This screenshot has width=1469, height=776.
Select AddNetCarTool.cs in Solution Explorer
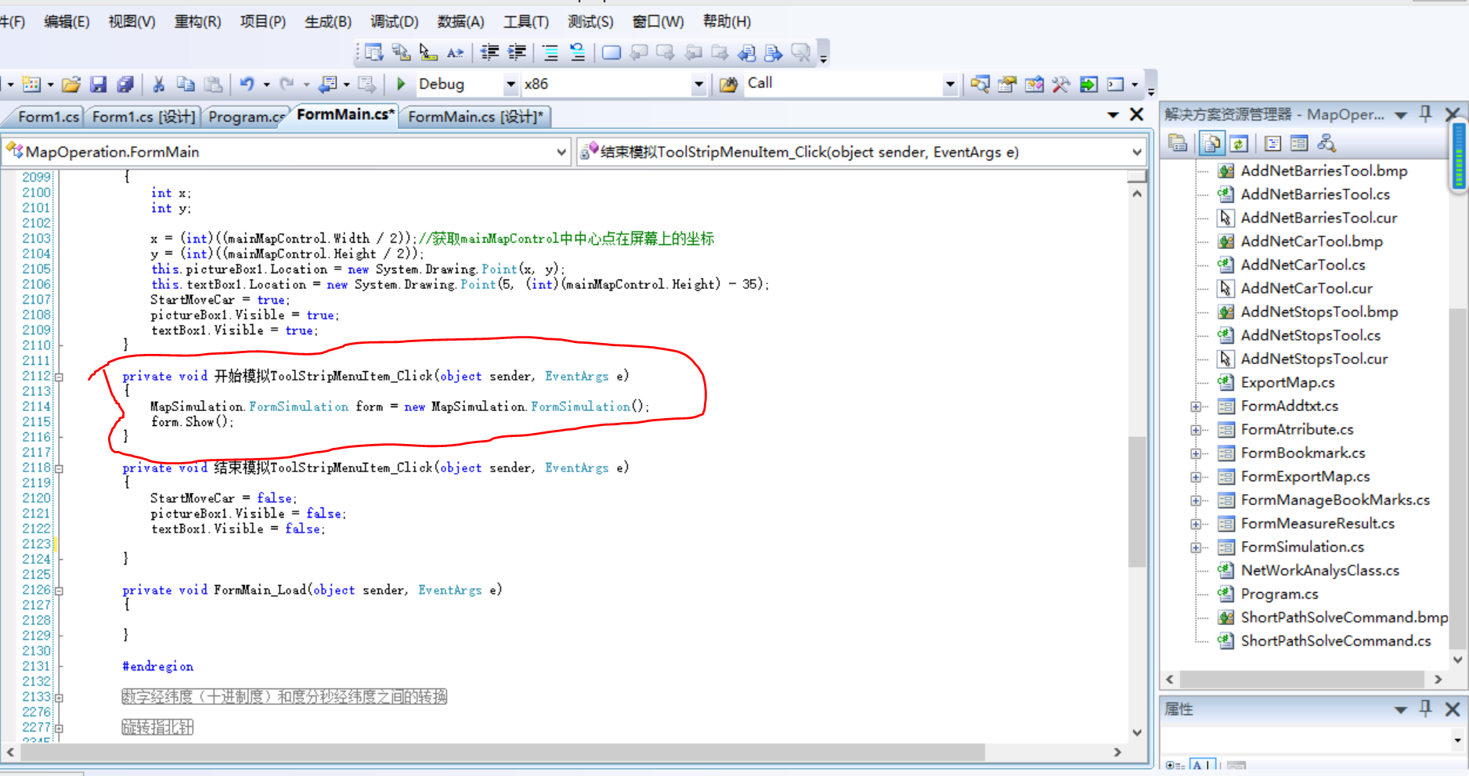(x=1303, y=265)
